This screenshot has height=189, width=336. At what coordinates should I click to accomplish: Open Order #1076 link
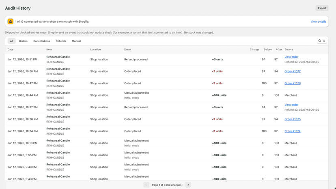(293, 84)
